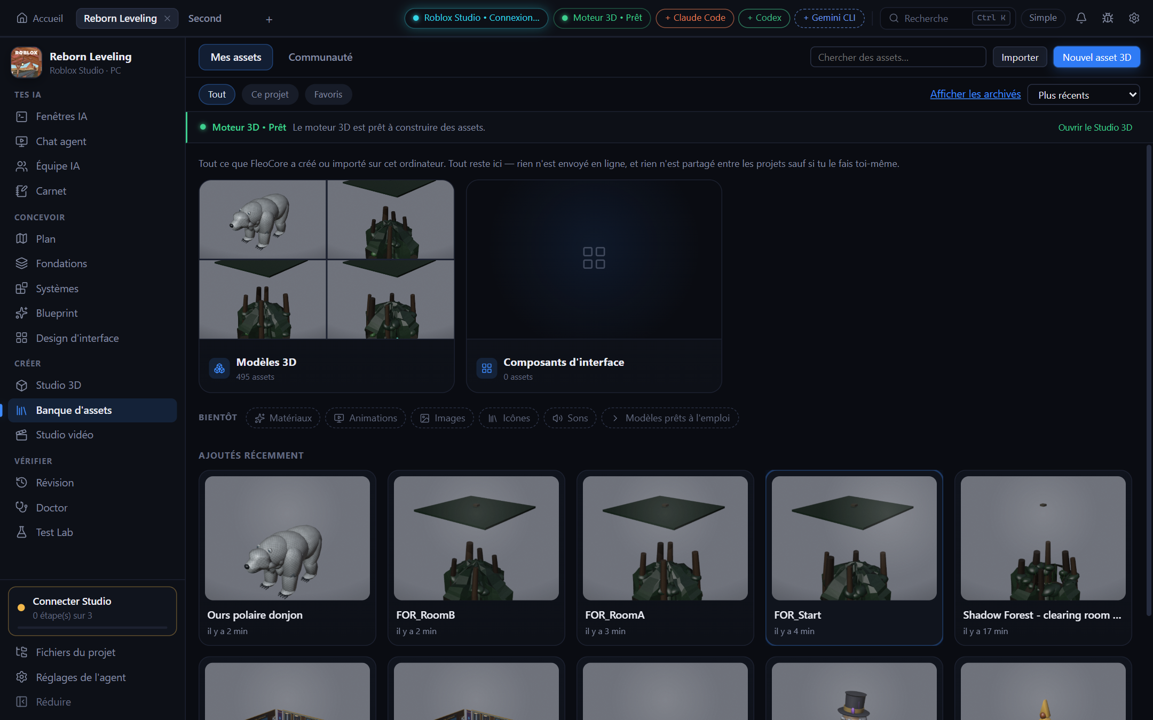Viewport: 1153px width, 720px height.
Task: Open Réglages de l'agent
Action: click(92, 677)
